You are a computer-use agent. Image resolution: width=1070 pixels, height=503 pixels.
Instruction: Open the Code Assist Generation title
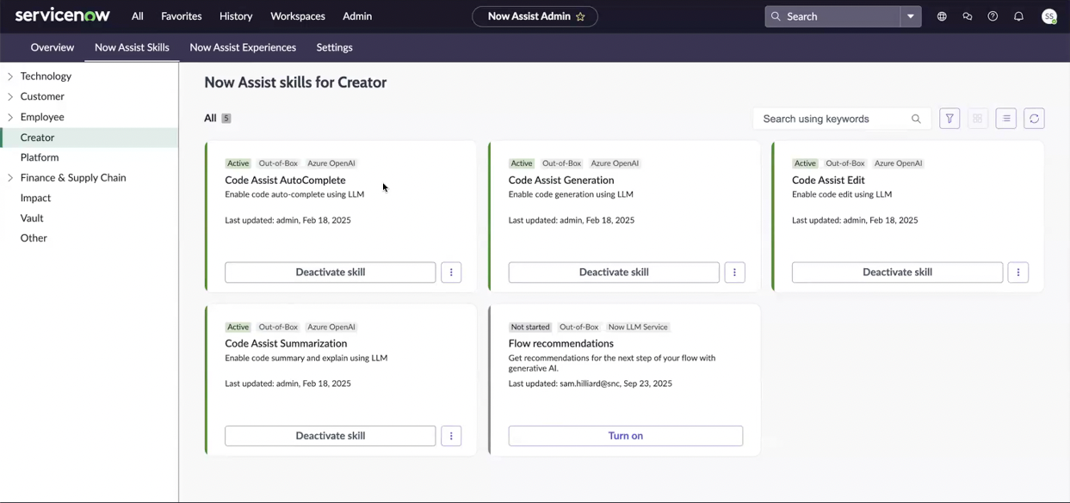[561, 181]
